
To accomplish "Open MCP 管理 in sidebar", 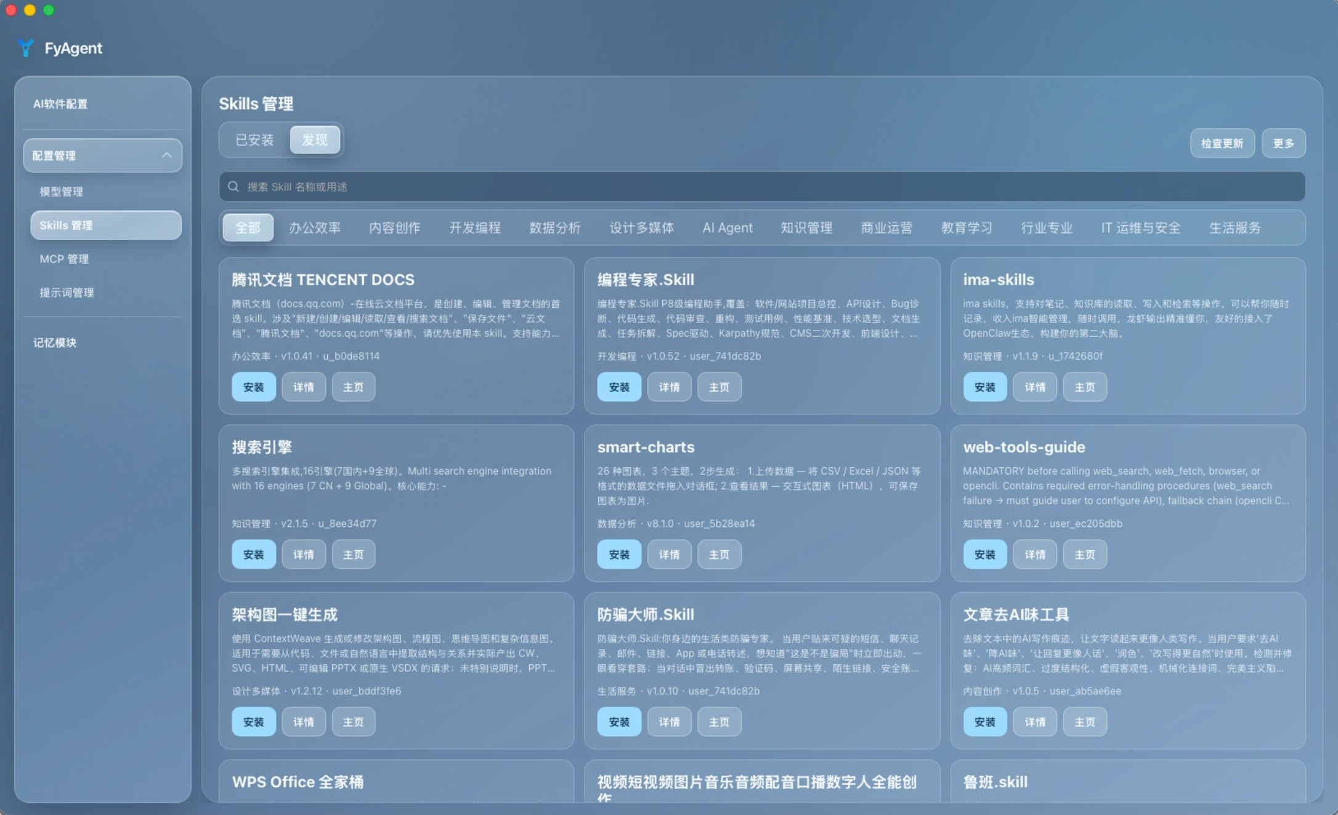I will [64, 259].
